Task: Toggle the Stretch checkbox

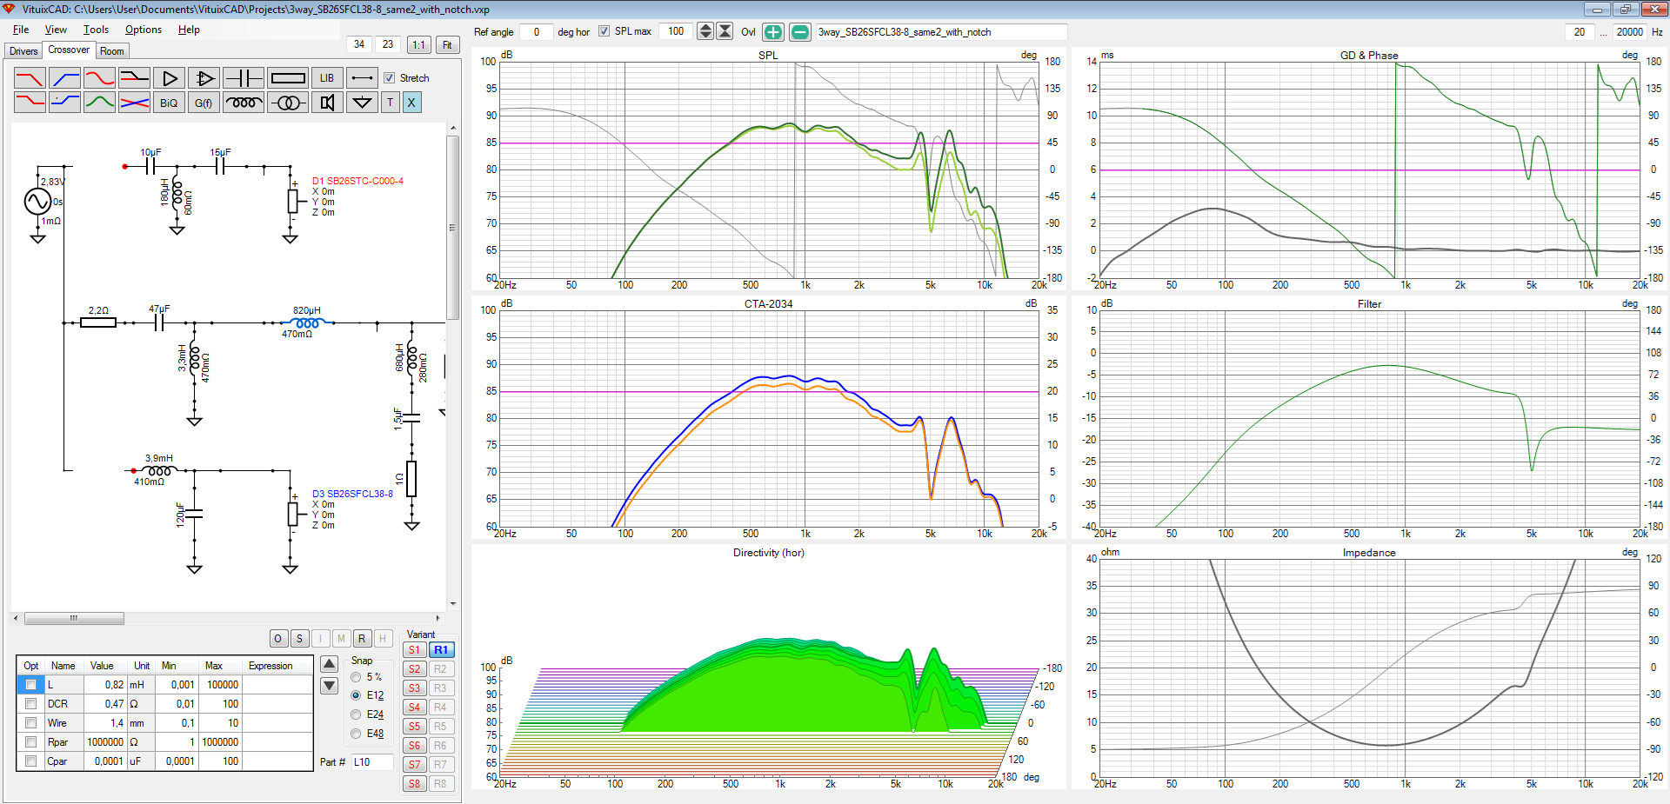Action: (x=390, y=78)
